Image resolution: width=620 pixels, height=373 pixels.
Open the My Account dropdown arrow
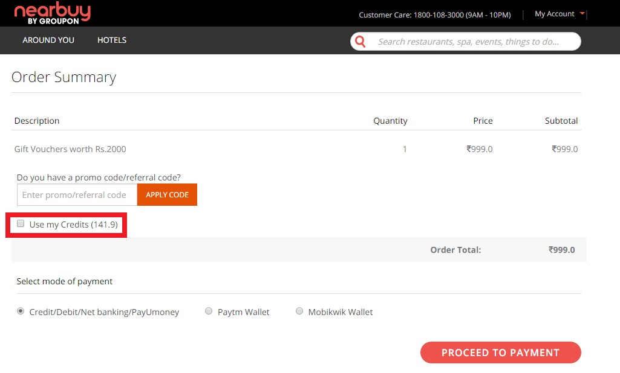click(582, 13)
